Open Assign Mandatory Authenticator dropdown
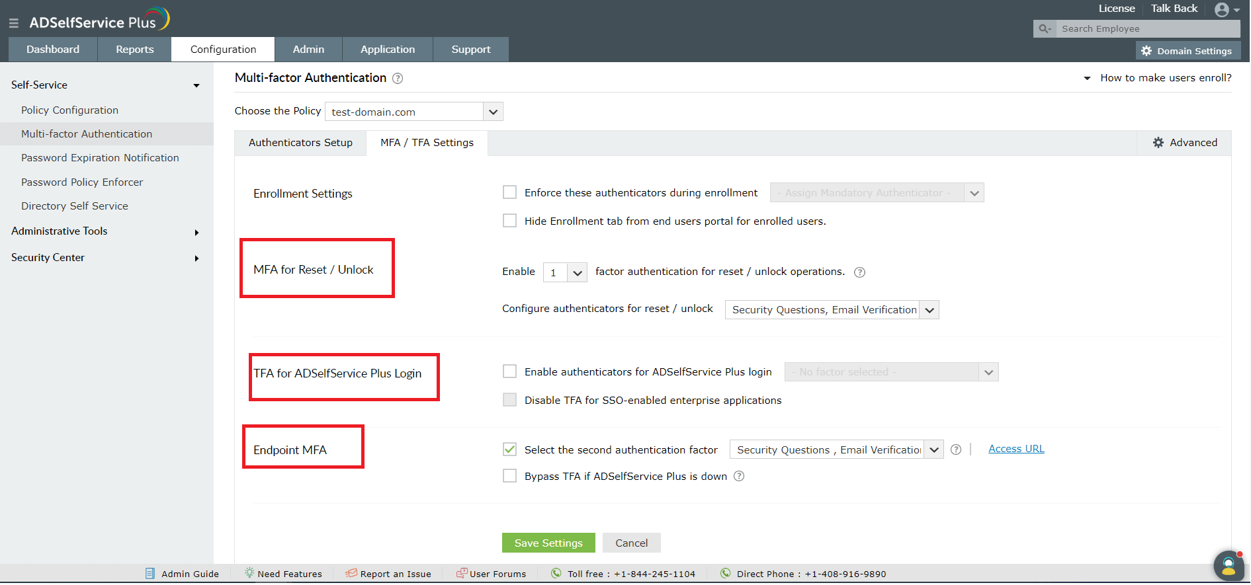 tap(877, 193)
